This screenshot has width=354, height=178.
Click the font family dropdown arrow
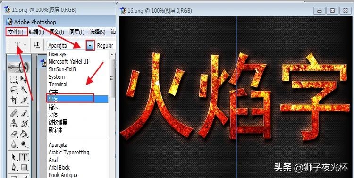(x=90, y=46)
